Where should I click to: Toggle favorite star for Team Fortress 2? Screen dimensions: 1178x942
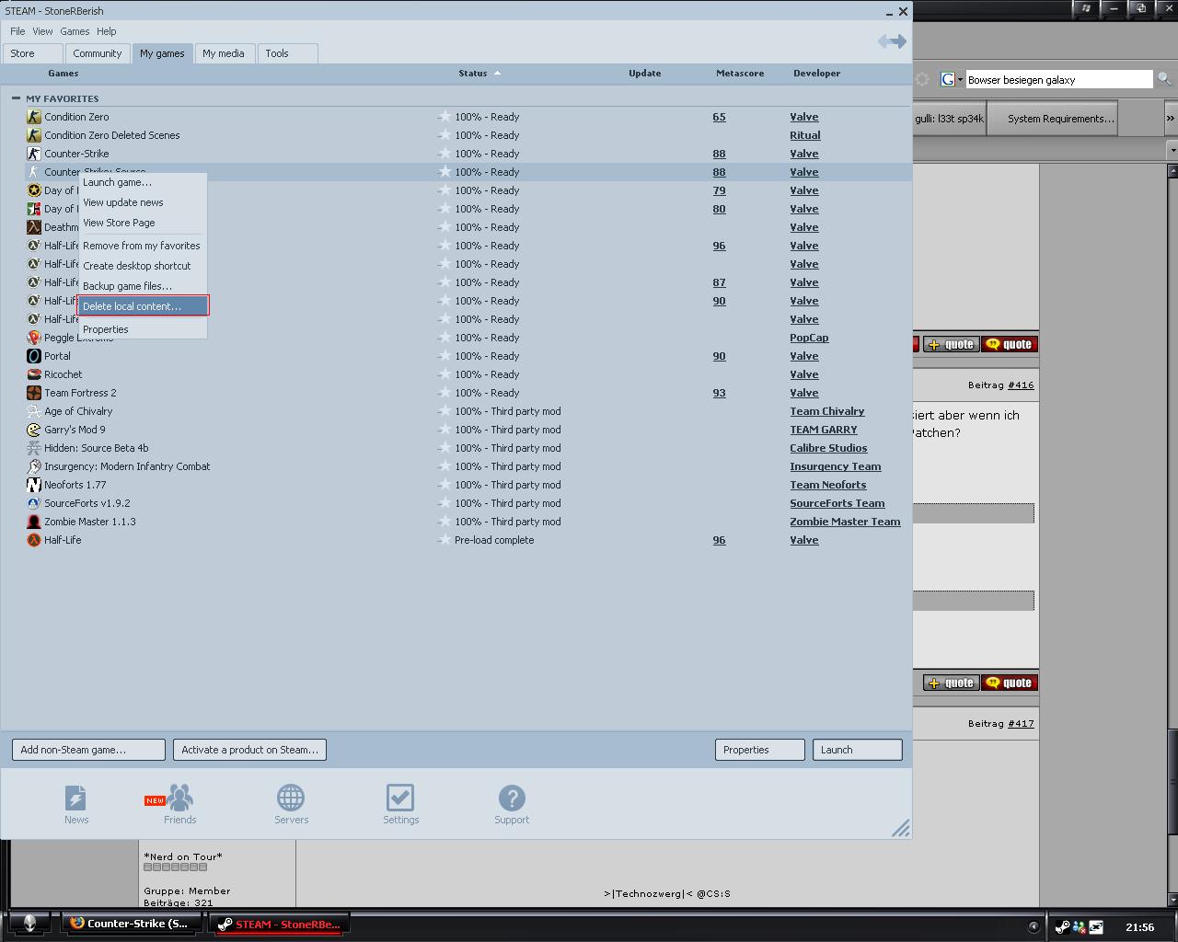pyautogui.click(x=445, y=393)
